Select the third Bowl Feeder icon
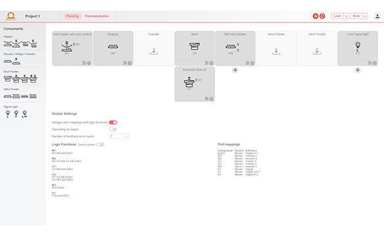 pos(24,79)
